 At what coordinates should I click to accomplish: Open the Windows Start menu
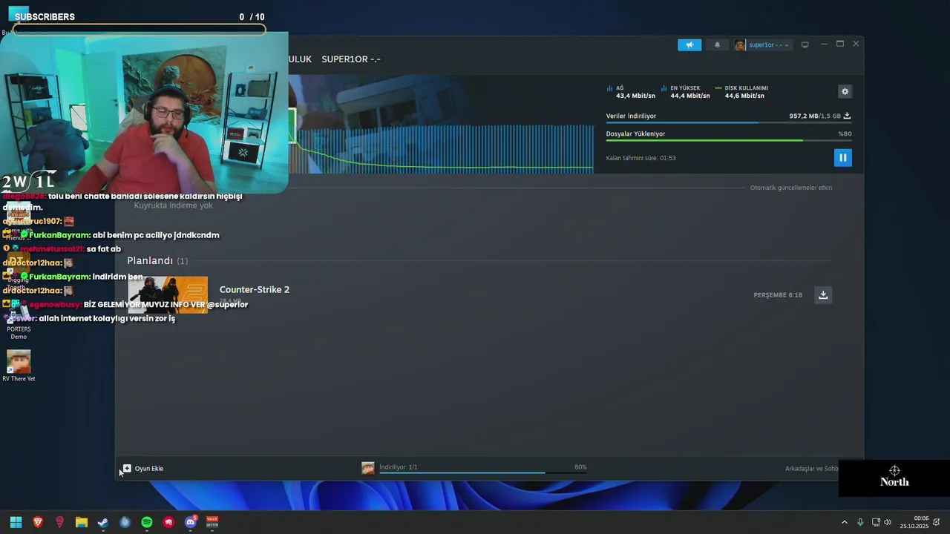coord(16,522)
